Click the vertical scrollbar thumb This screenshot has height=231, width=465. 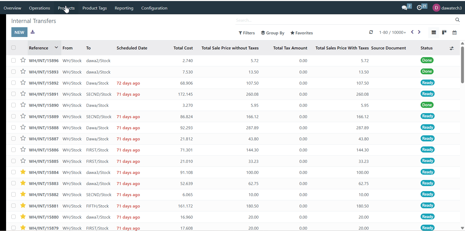[x=462, y=65]
